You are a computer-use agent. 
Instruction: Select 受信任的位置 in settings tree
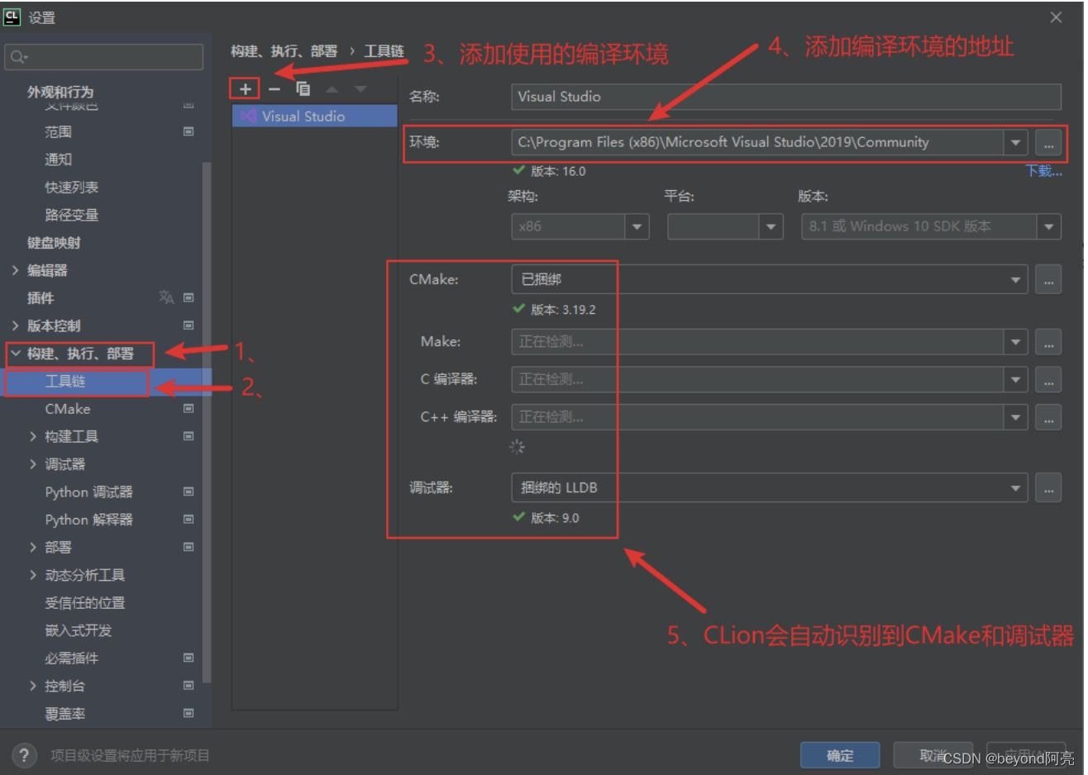[x=85, y=603]
